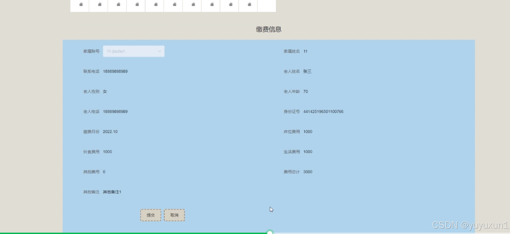The height and width of the screenshot is (234, 510).
Task: Click the 生活费用 value 1000
Action: pos(308,152)
